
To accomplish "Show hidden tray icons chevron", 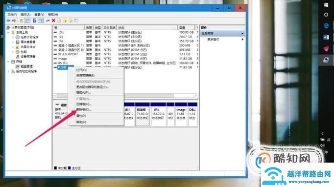I will tap(323, 133).
